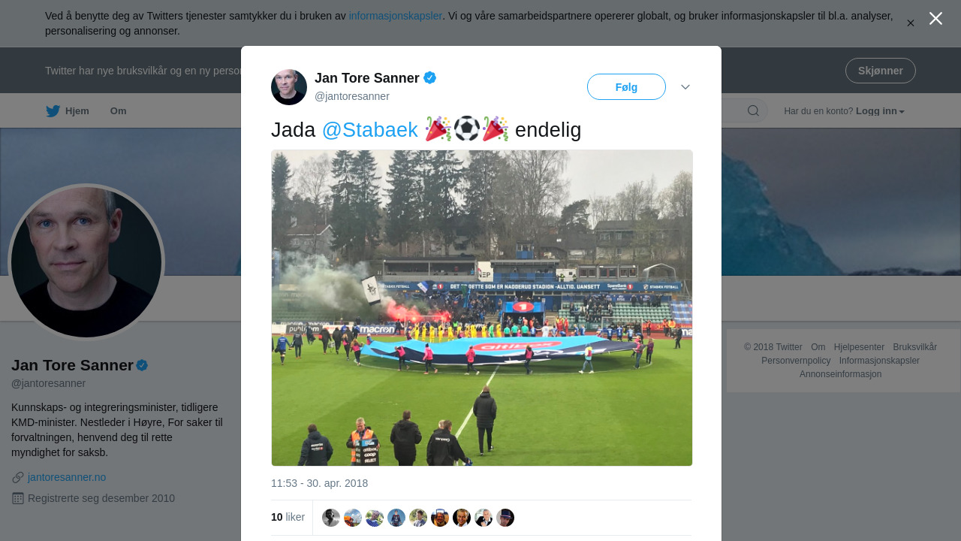
Task: Click the Twitter bird home icon
Action: coord(53,111)
